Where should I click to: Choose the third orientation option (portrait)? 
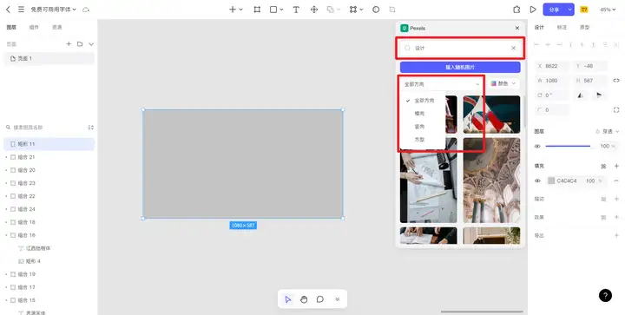click(x=423, y=127)
